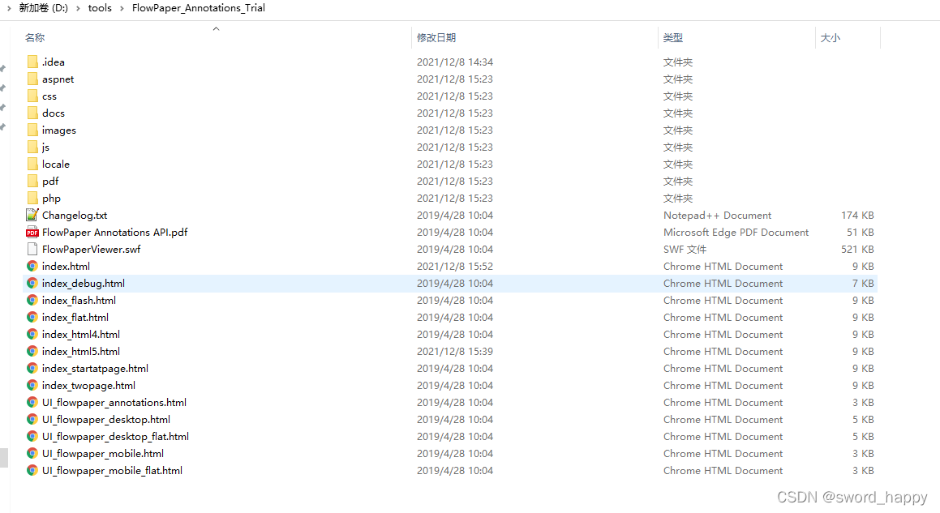The height and width of the screenshot is (513, 940).
Task: Select the index_html5.html file
Action: coord(81,351)
